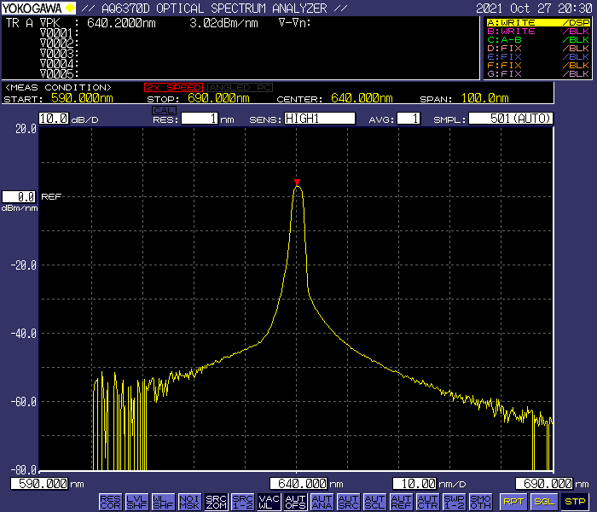Toggle the VAC WL indicator

270,502
